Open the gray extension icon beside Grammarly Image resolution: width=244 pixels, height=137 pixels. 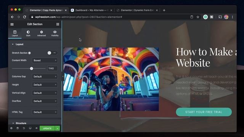click(x=212, y=17)
